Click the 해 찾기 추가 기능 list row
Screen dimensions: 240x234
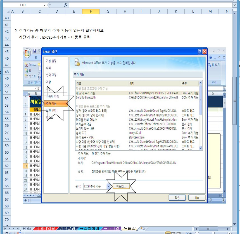[137, 93]
